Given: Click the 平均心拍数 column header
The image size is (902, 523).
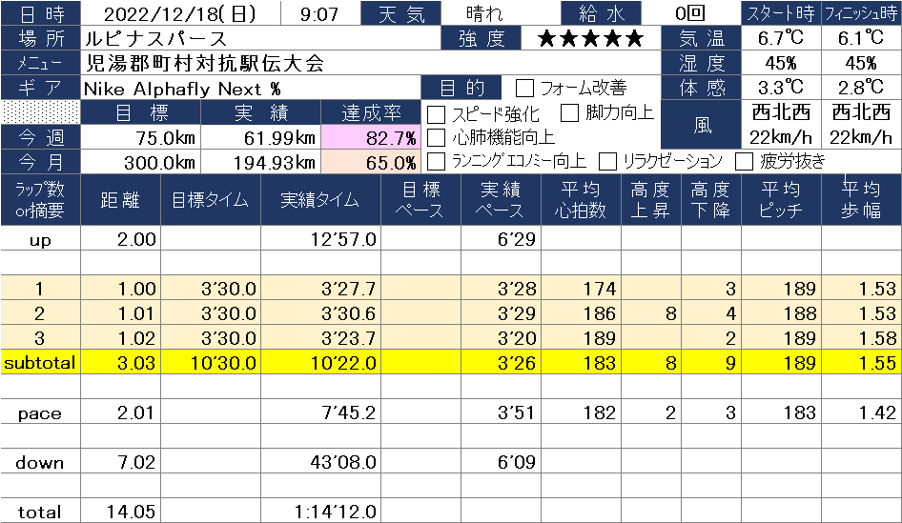Looking at the screenshot, I should point(581,200).
